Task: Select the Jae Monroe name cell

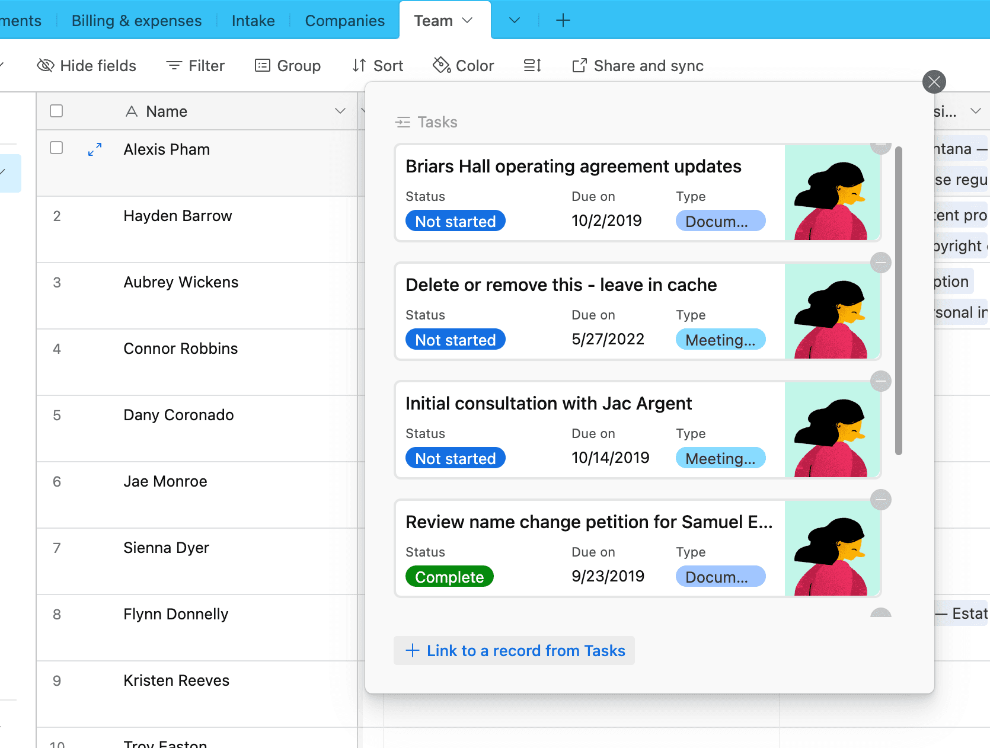Action: point(197,495)
